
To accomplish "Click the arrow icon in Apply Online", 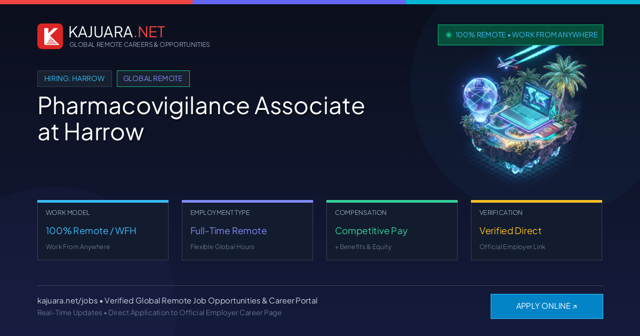I will point(574,307).
